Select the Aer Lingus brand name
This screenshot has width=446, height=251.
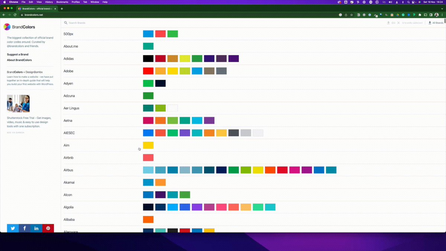click(71, 108)
